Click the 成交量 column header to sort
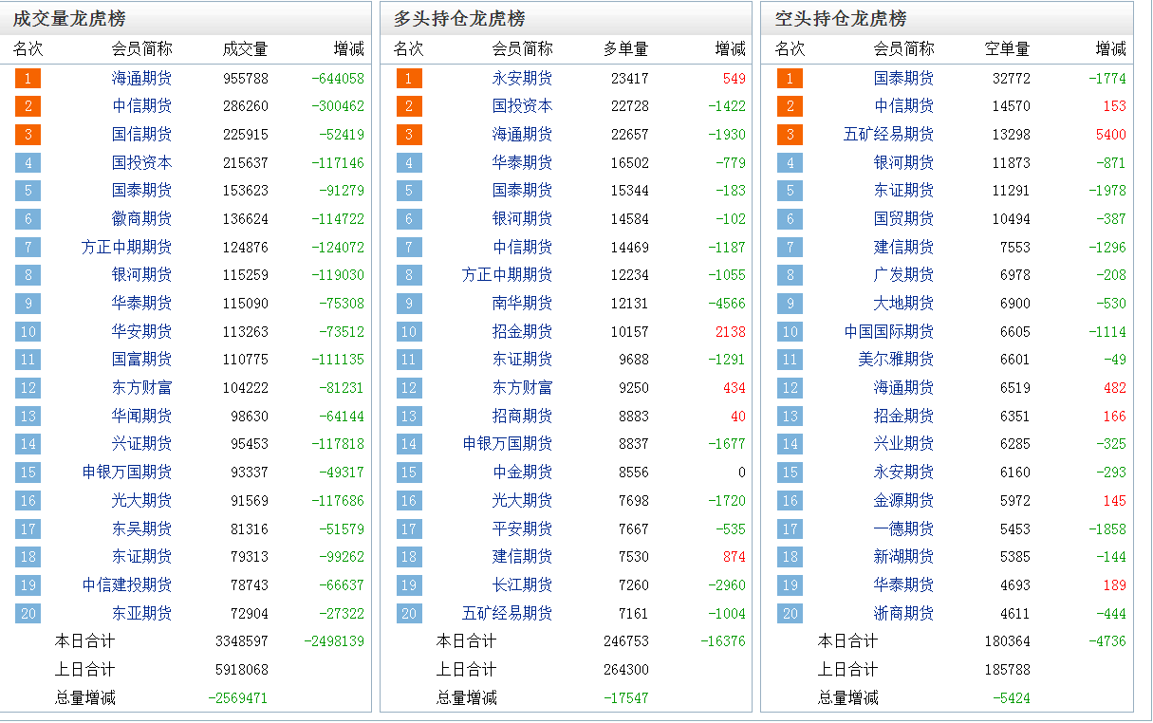 (x=245, y=48)
